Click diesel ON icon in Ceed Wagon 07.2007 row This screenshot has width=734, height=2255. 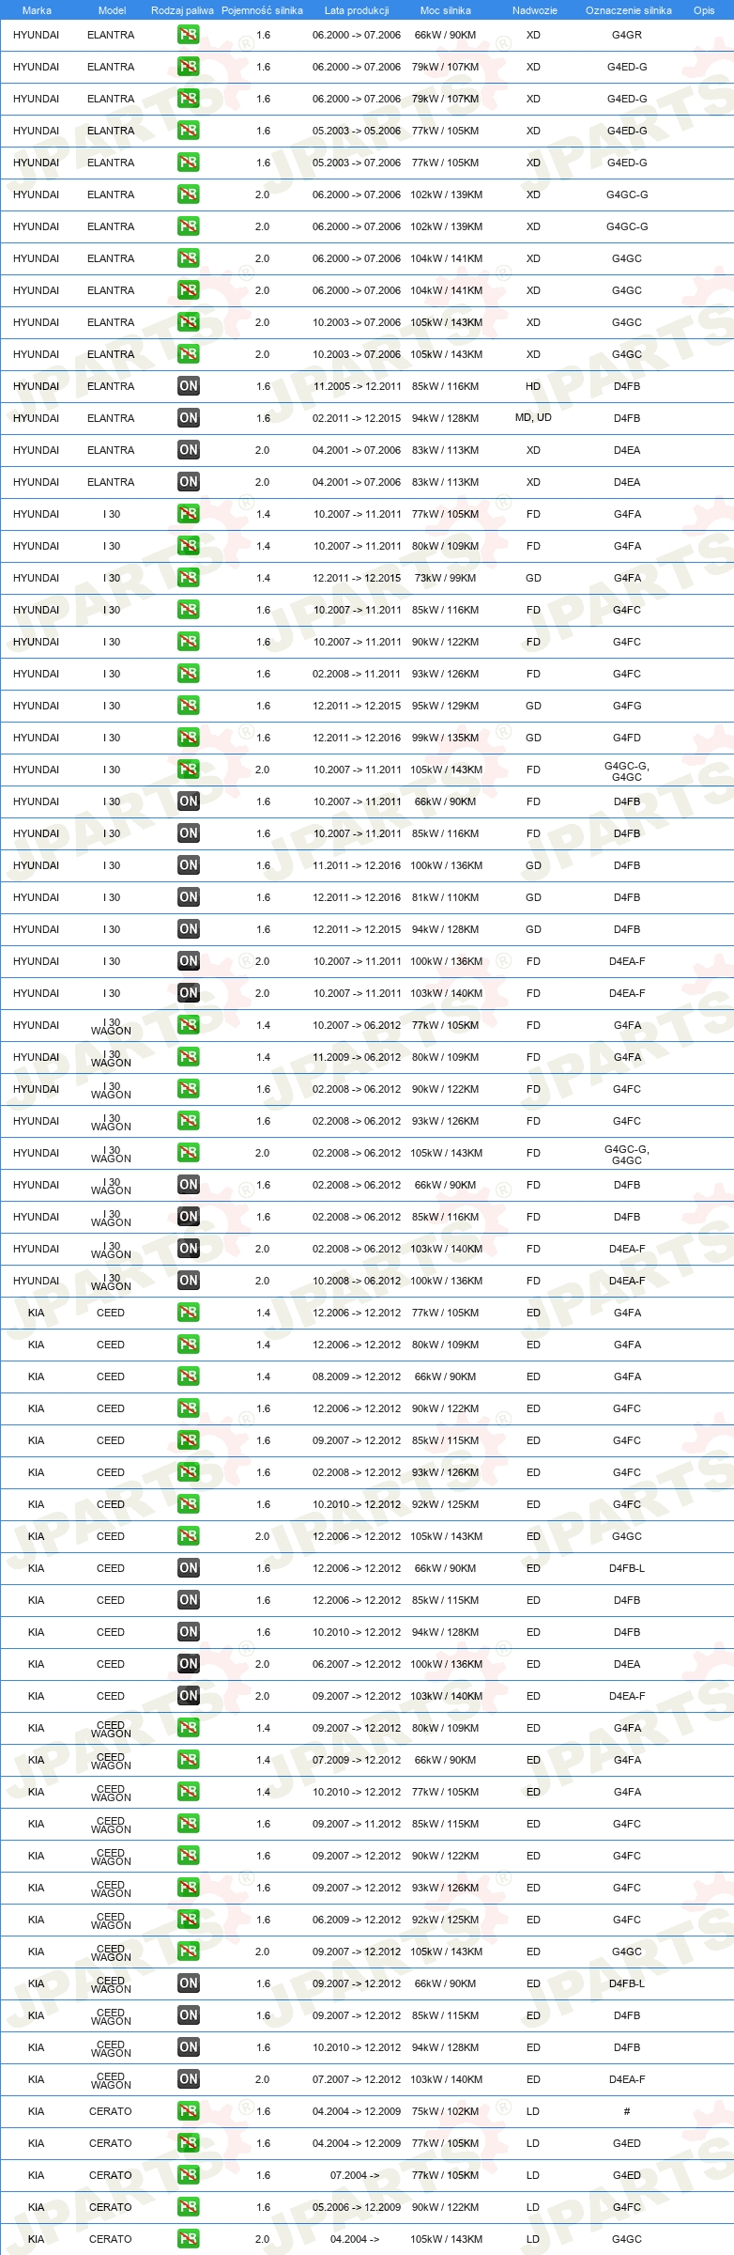[188, 2079]
